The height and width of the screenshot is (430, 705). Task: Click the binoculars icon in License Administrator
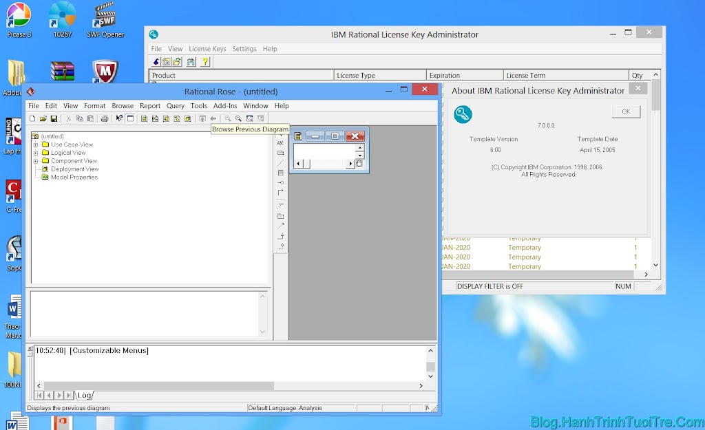(x=191, y=61)
